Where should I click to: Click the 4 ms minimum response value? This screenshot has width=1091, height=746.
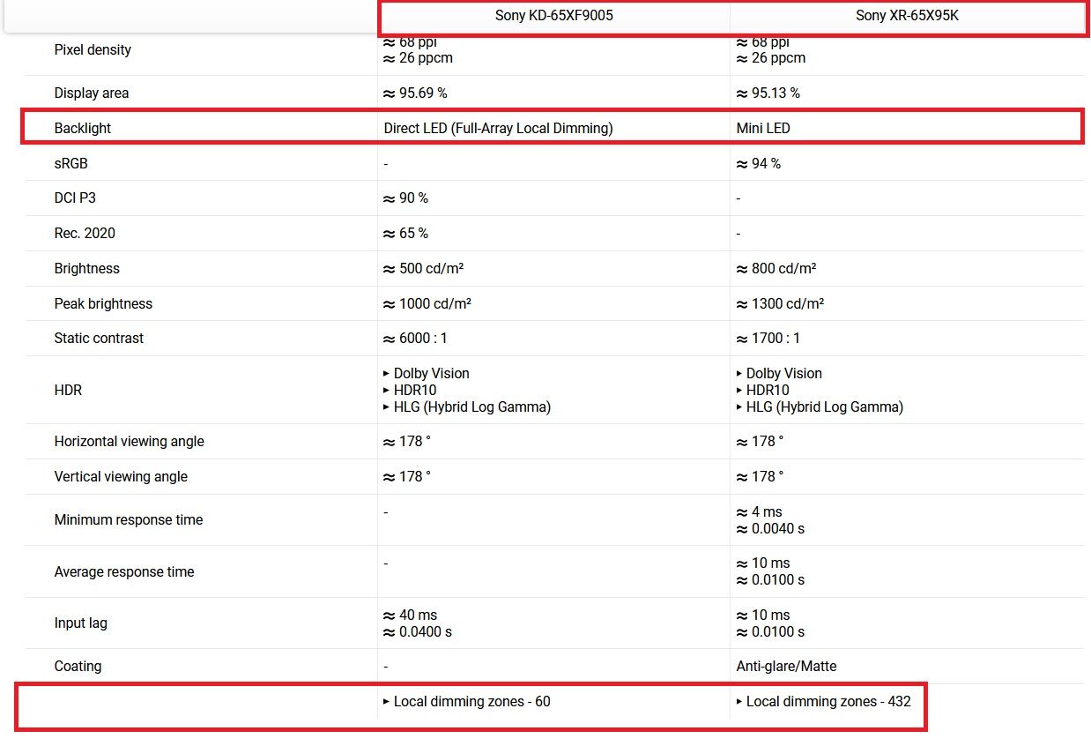tap(759, 511)
